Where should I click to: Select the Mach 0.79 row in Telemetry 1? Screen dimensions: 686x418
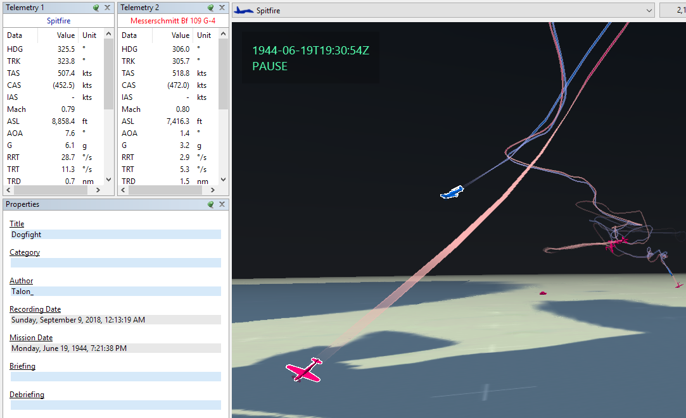click(x=54, y=109)
